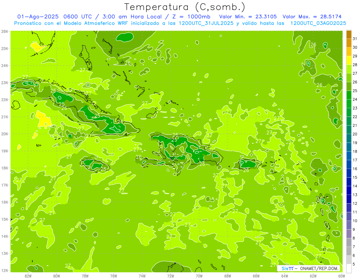Click the "62W" longitude axis label
This screenshot has height=280, width=363.
click(313, 276)
